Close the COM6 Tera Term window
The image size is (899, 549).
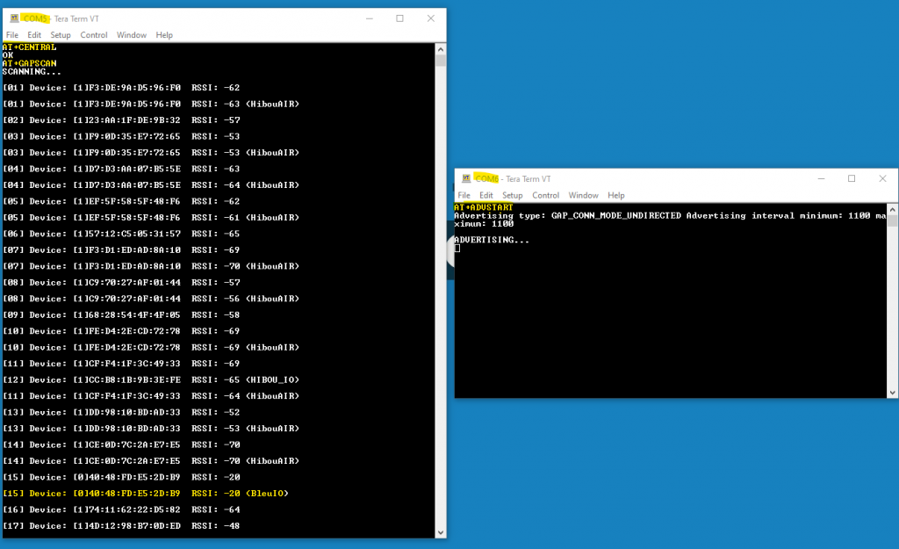click(x=882, y=178)
